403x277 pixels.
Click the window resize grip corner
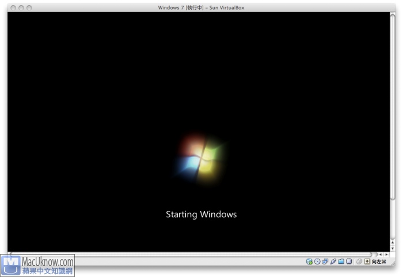click(393, 263)
